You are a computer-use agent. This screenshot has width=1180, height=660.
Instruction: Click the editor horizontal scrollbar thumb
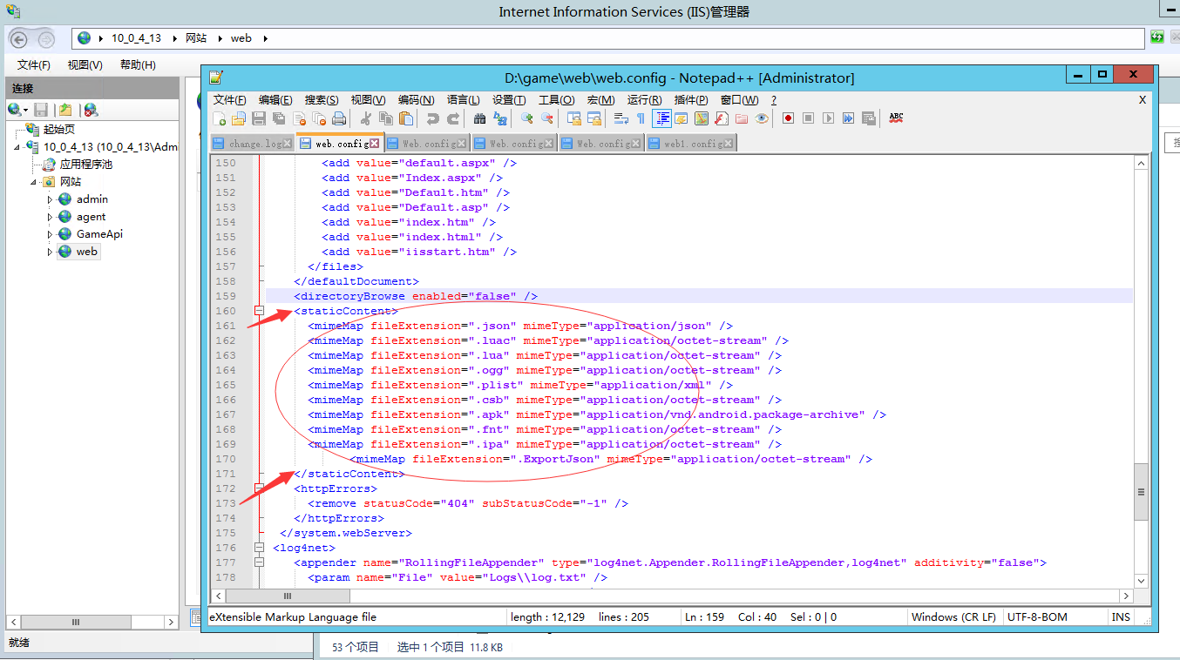pos(288,596)
